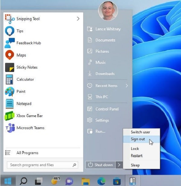Choose Lock from the power menu
Image resolution: width=181 pixels, height=186 pixels.
[141, 148]
